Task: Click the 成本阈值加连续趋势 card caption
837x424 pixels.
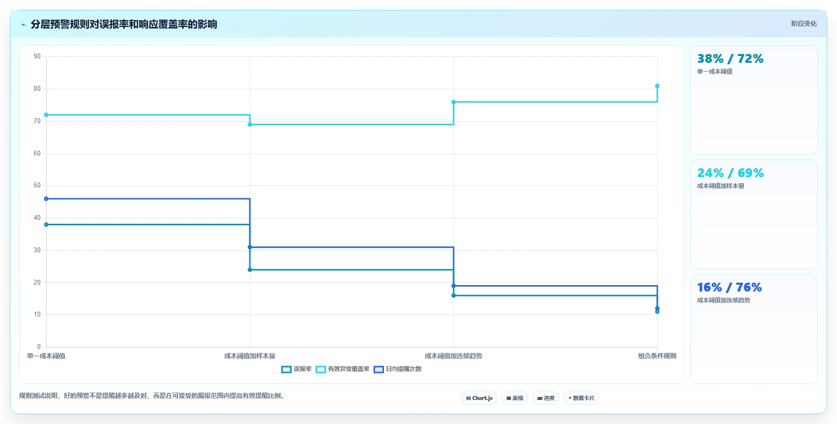Action: pyautogui.click(x=724, y=300)
